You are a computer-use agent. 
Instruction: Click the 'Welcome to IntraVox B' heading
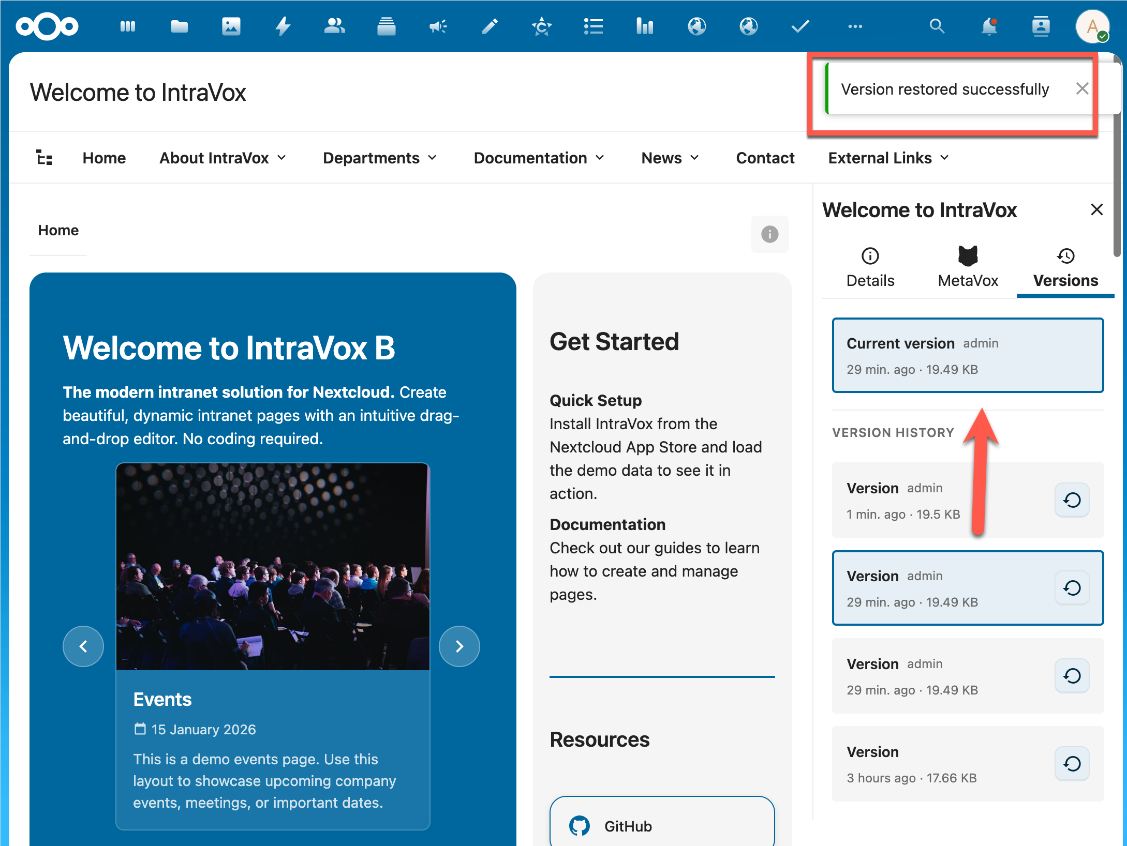click(229, 348)
